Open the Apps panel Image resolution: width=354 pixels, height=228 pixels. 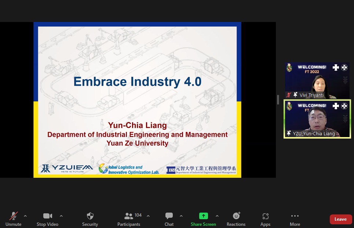click(x=265, y=219)
